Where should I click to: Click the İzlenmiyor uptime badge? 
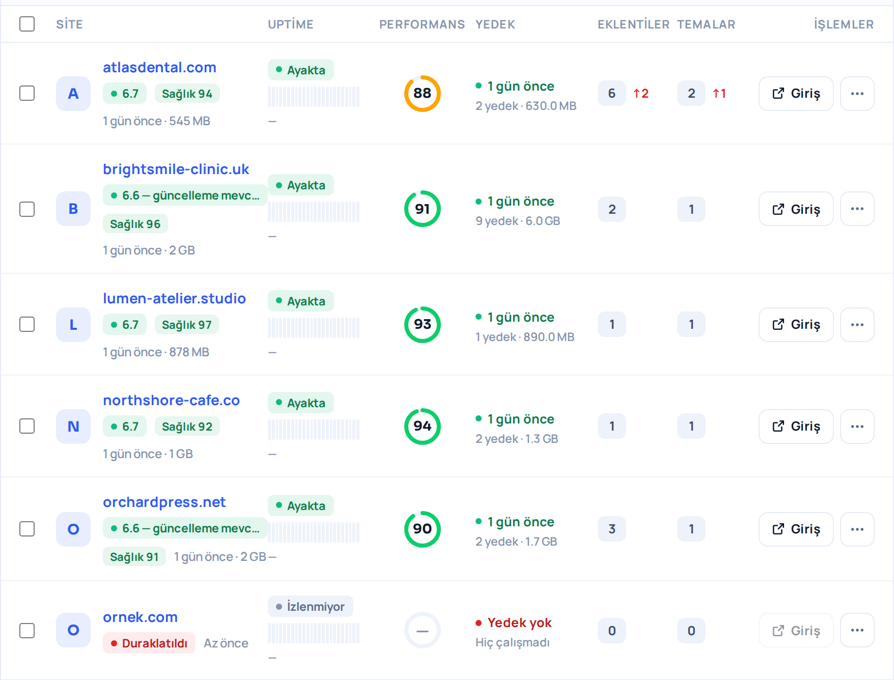pos(311,606)
